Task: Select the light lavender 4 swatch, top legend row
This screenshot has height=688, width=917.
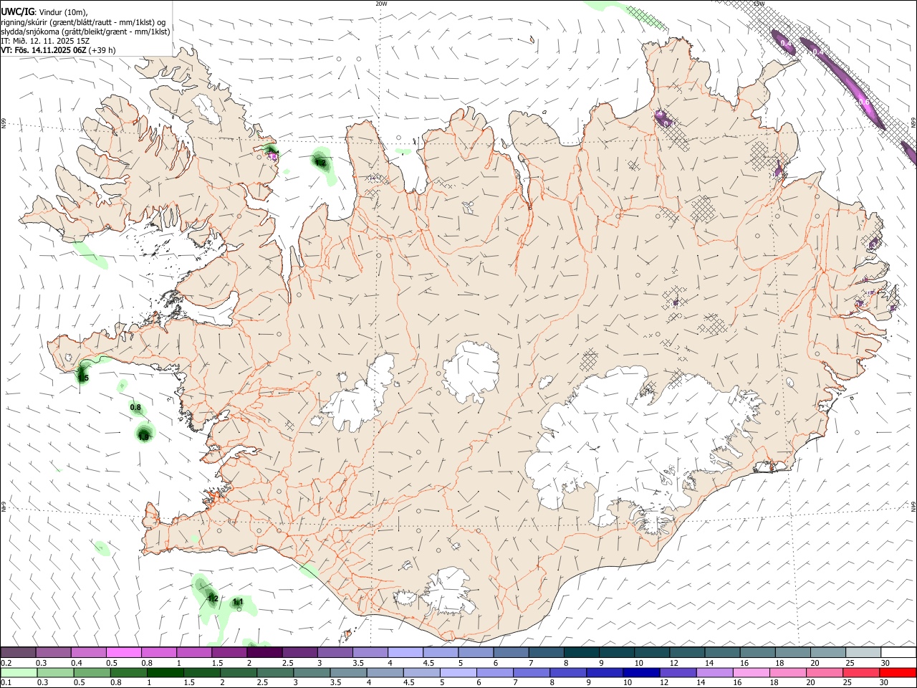Action: click(x=405, y=652)
